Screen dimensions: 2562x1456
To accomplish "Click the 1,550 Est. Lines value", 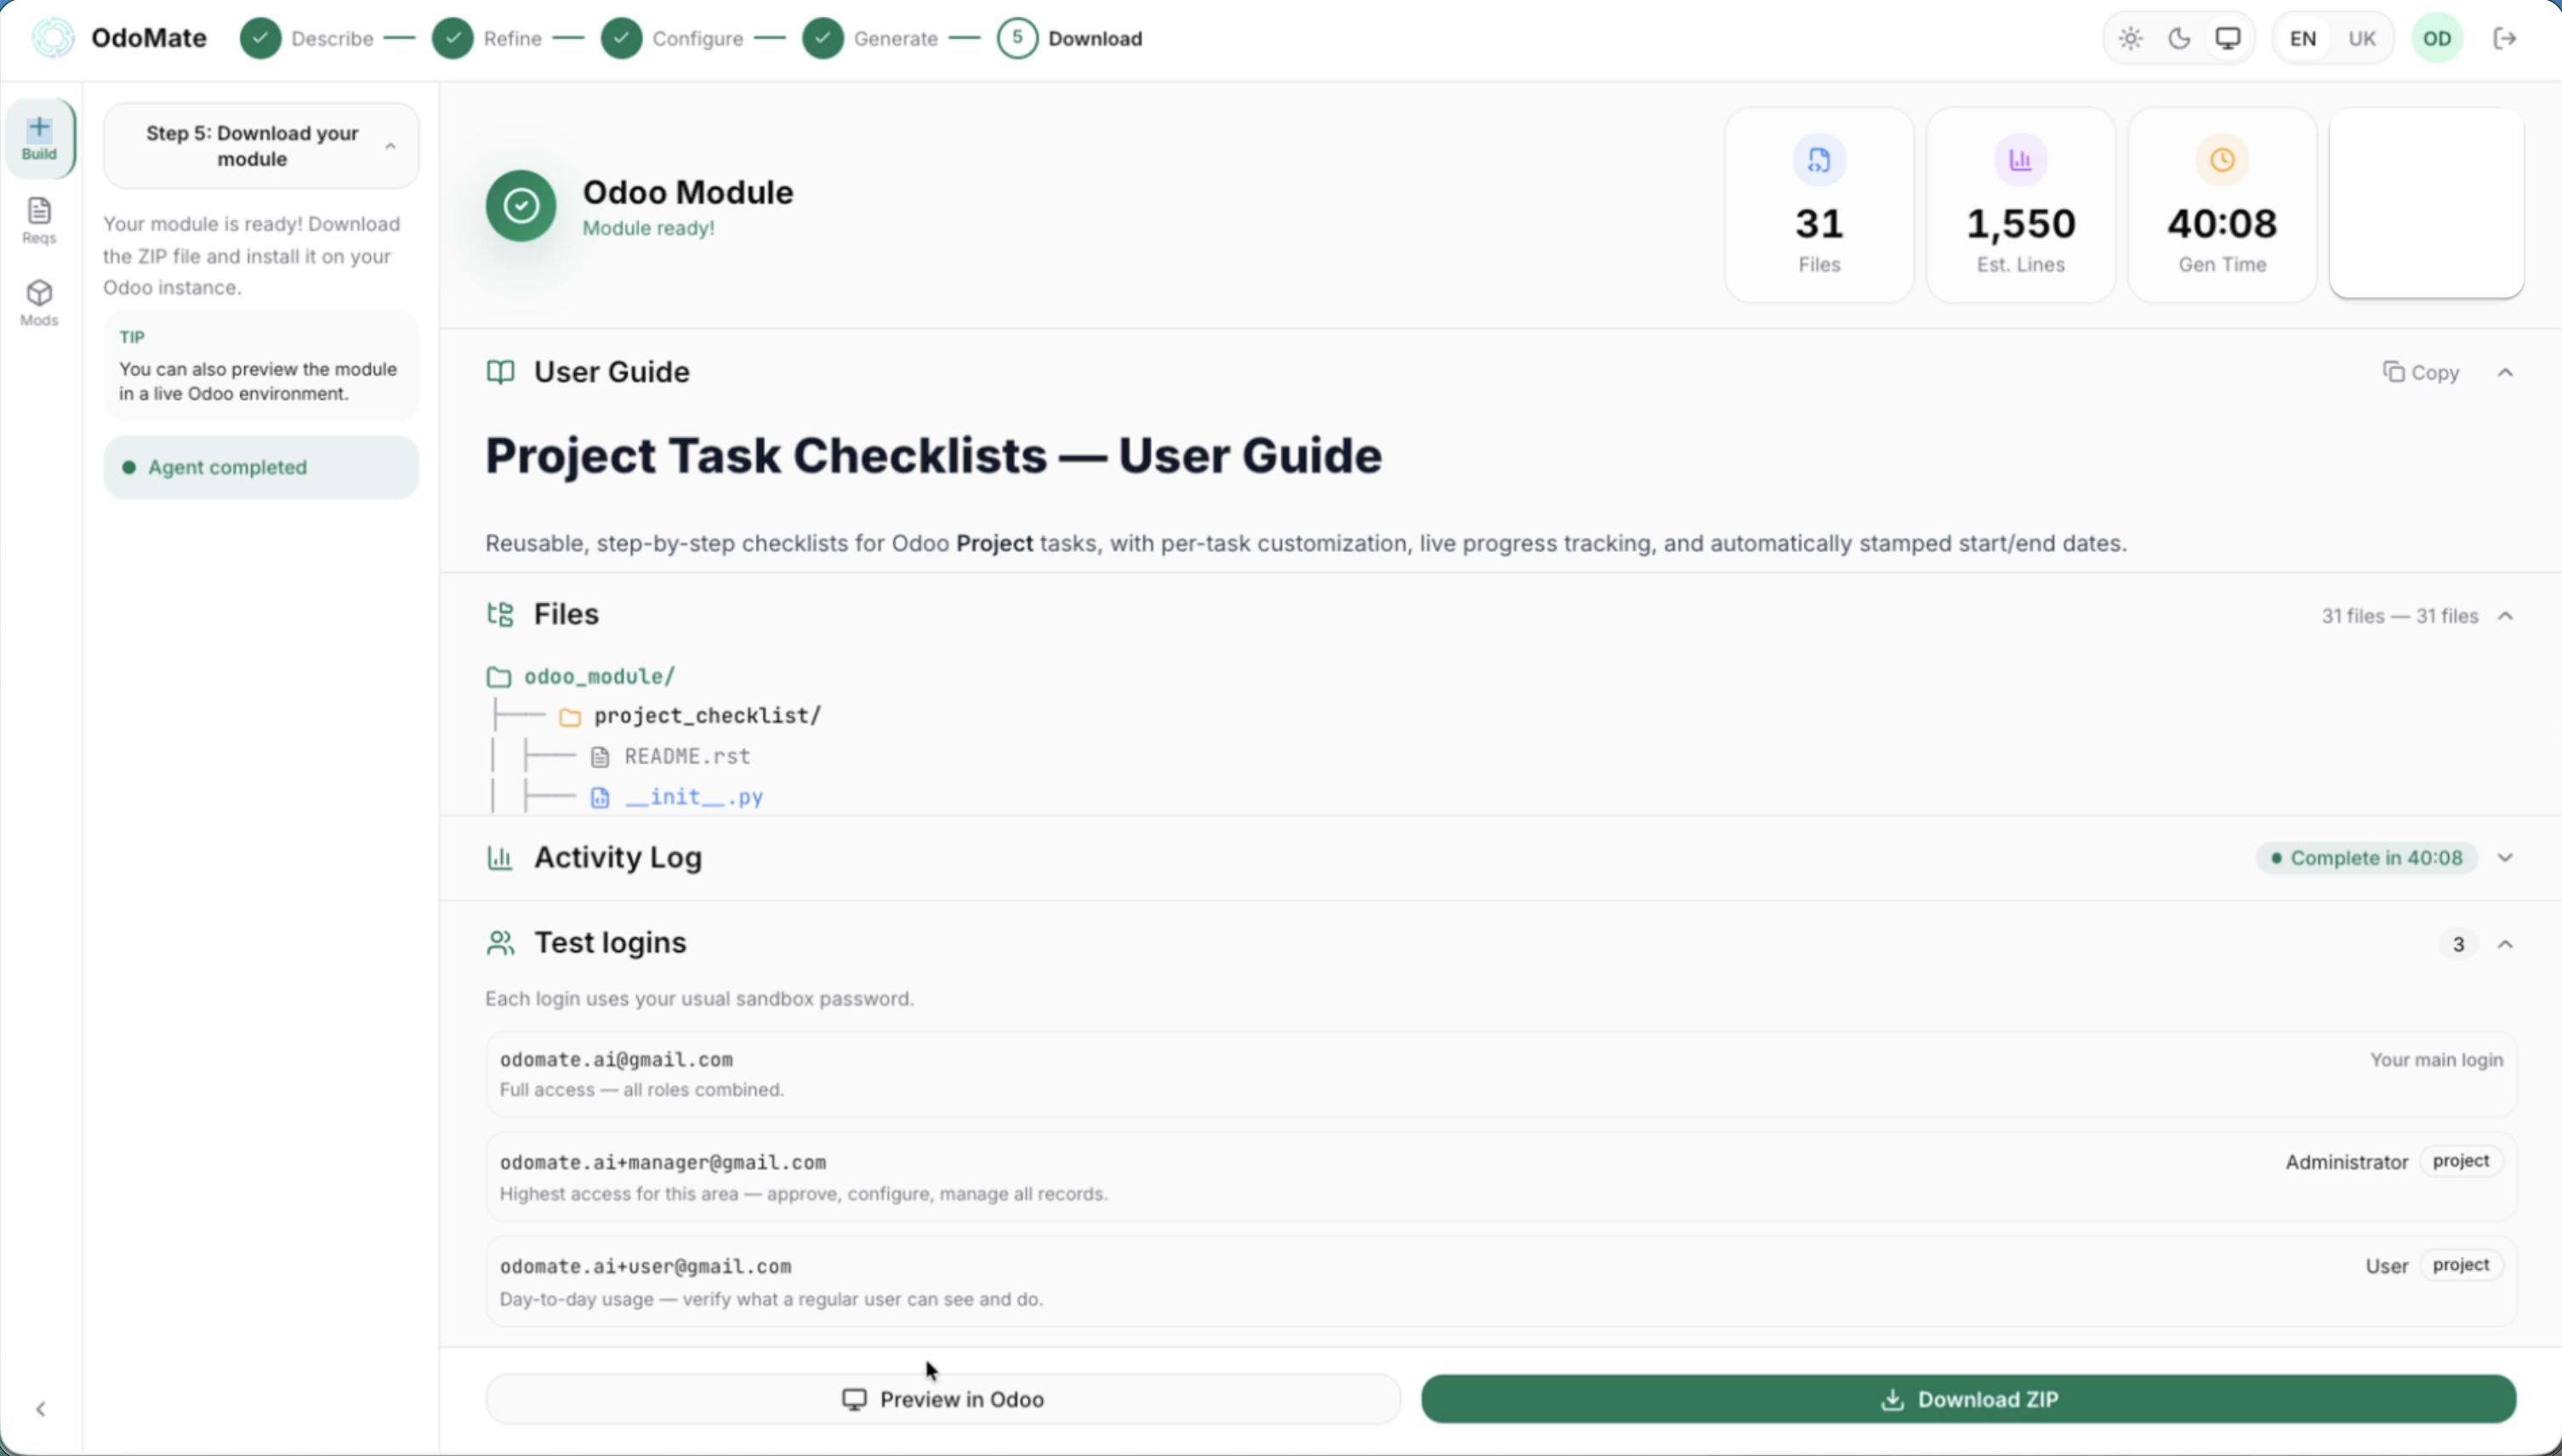I will point(2021,223).
